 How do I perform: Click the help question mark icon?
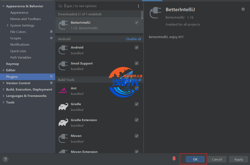[5, 159]
